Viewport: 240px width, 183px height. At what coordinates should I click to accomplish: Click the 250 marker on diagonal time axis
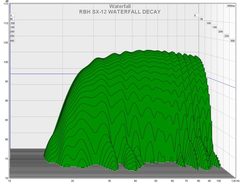(x=226, y=36)
